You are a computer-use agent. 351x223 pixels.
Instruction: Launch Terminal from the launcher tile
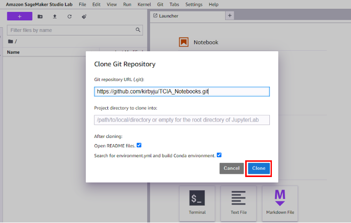[x=197, y=203]
